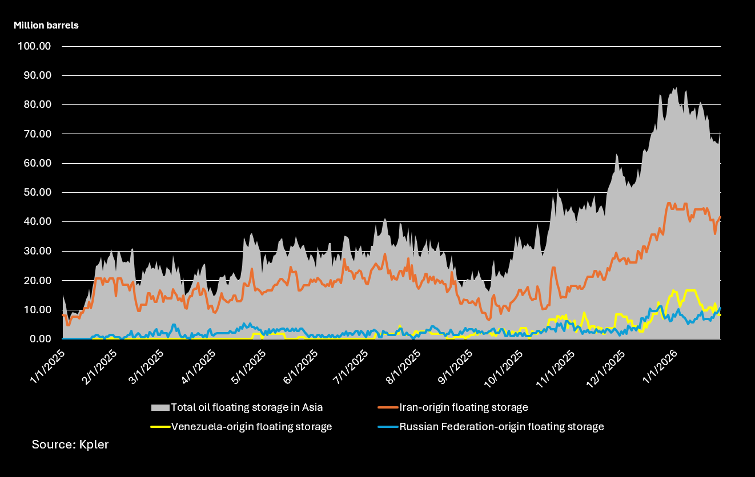Click the 'Source: Kpler' caption
Viewport: 755px width, 477px height.
click(70, 444)
